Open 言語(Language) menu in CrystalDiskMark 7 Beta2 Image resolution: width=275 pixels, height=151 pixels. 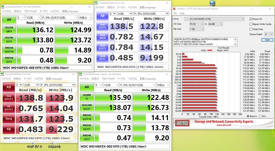click(148, 79)
